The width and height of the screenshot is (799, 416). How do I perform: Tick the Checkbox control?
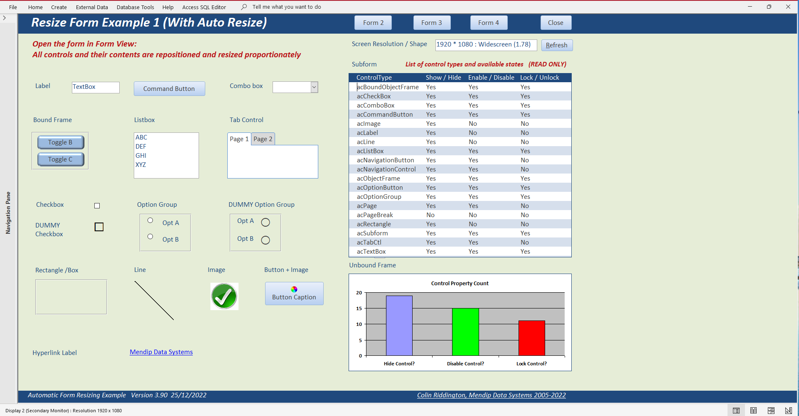(97, 206)
